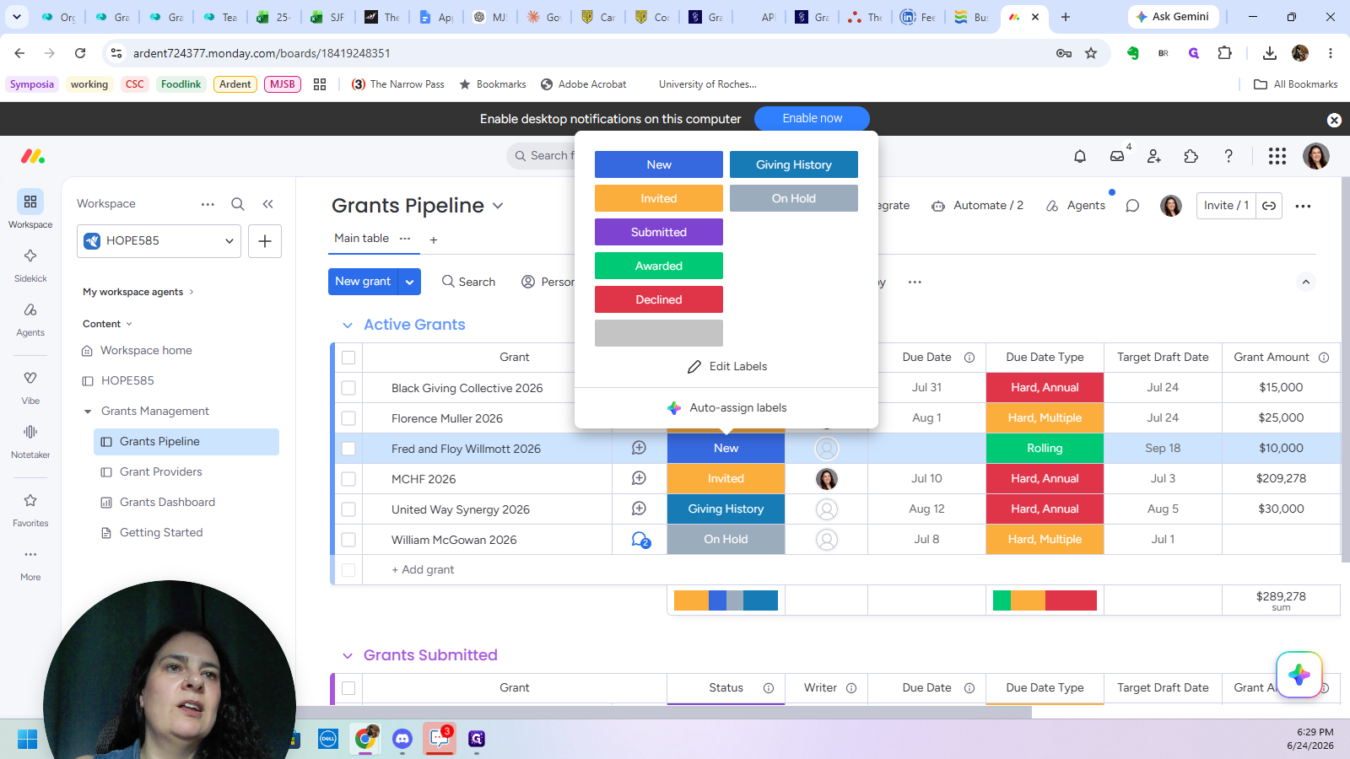The height and width of the screenshot is (759, 1350).
Task: Collapse the Active Grants group
Action: pyautogui.click(x=347, y=326)
